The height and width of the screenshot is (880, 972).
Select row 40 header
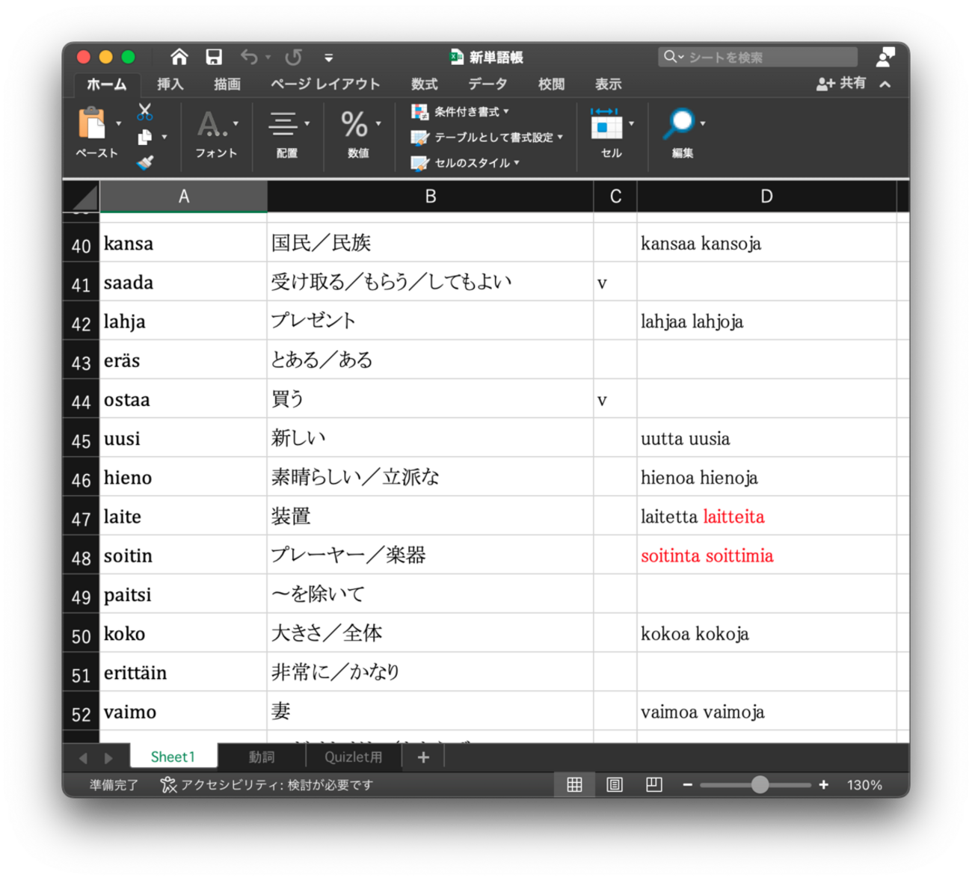click(81, 244)
